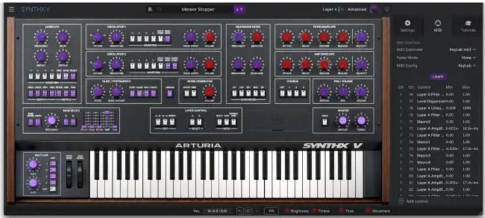Click the Movement macro knob
This screenshot has height=218, width=485.
369,211
